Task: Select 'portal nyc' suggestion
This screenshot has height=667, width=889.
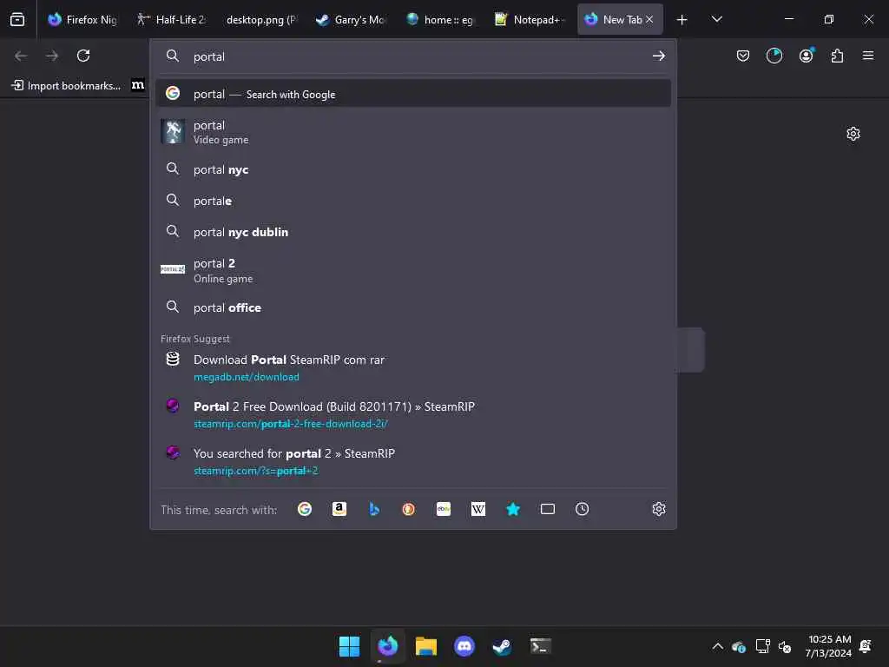Action: (412, 169)
